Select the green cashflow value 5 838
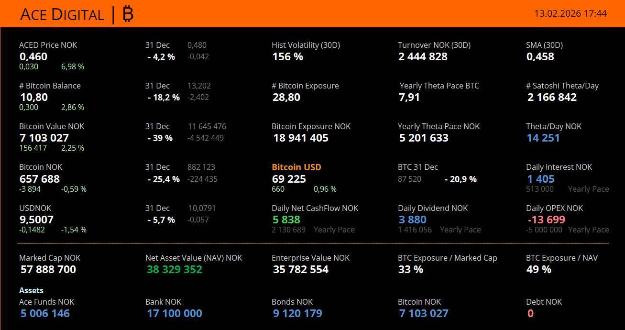 click(x=286, y=220)
